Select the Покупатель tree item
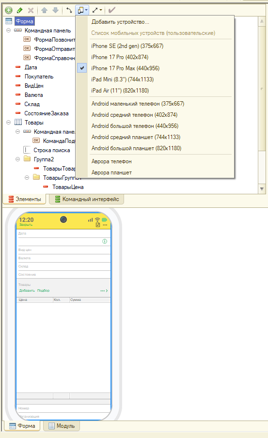Screen dimensions: 268x438 coord(39,77)
